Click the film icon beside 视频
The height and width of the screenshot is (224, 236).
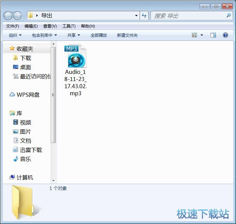pyautogui.click(x=16, y=122)
